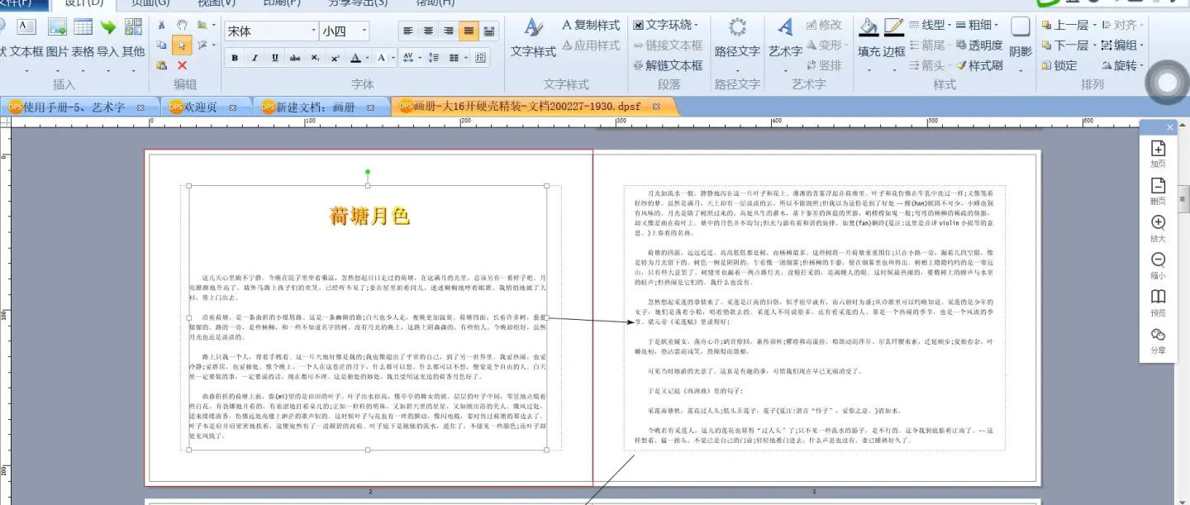This screenshot has width=1190, height=505.
Task: Zoom in using the 放大 button
Action: click(1158, 228)
